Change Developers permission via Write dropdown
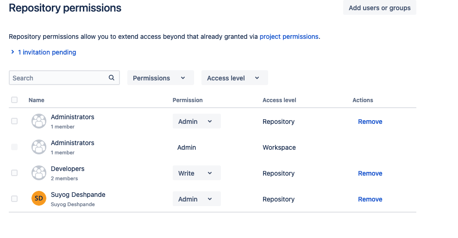This screenshot has width=458, height=238. tap(196, 173)
